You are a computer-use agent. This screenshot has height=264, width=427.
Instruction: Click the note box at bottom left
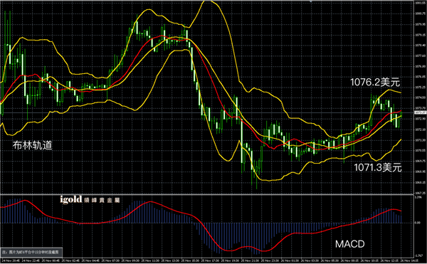tap(31, 252)
